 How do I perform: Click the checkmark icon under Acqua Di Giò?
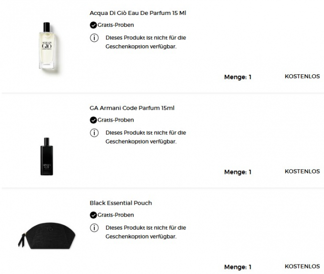tap(93, 25)
